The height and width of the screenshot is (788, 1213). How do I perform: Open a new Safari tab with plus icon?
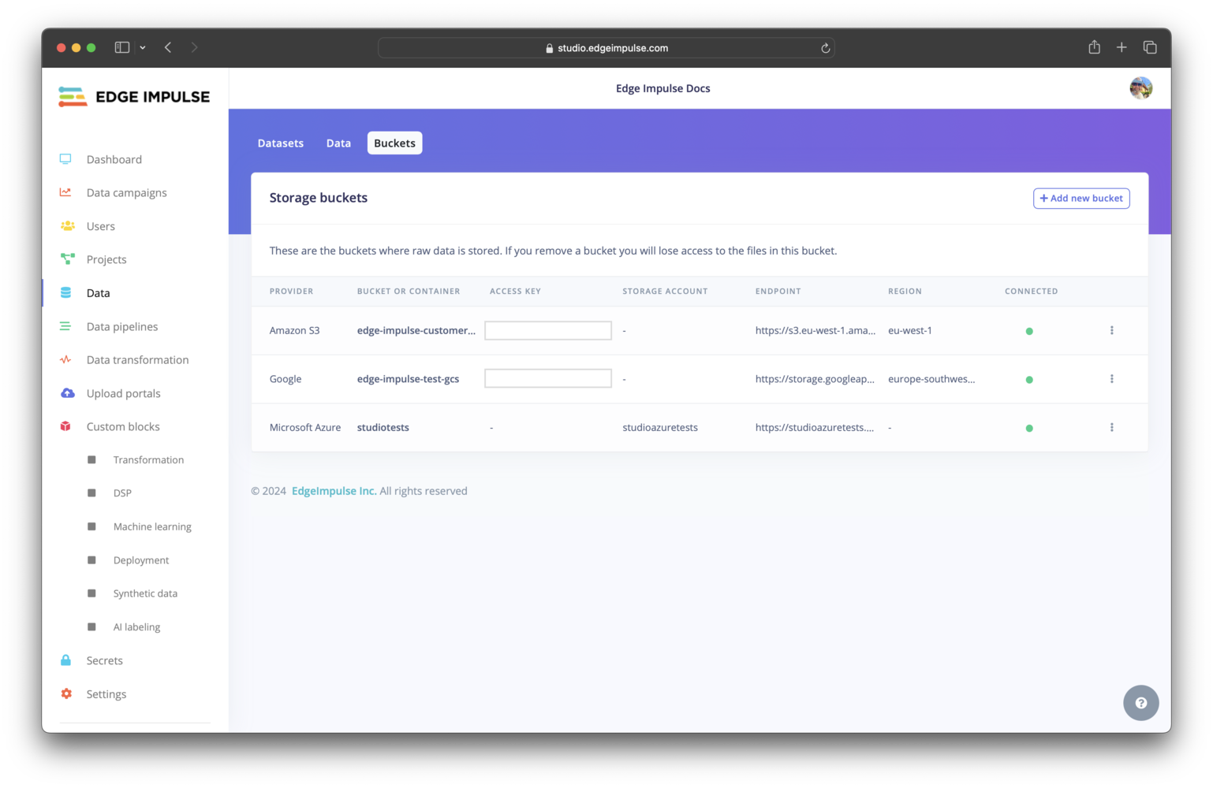1121,47
